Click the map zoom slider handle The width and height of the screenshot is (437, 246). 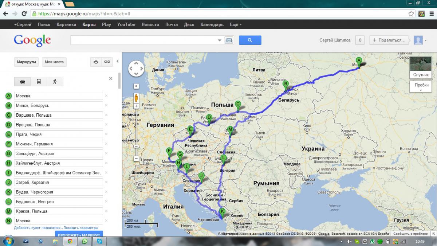click(136, 146)
